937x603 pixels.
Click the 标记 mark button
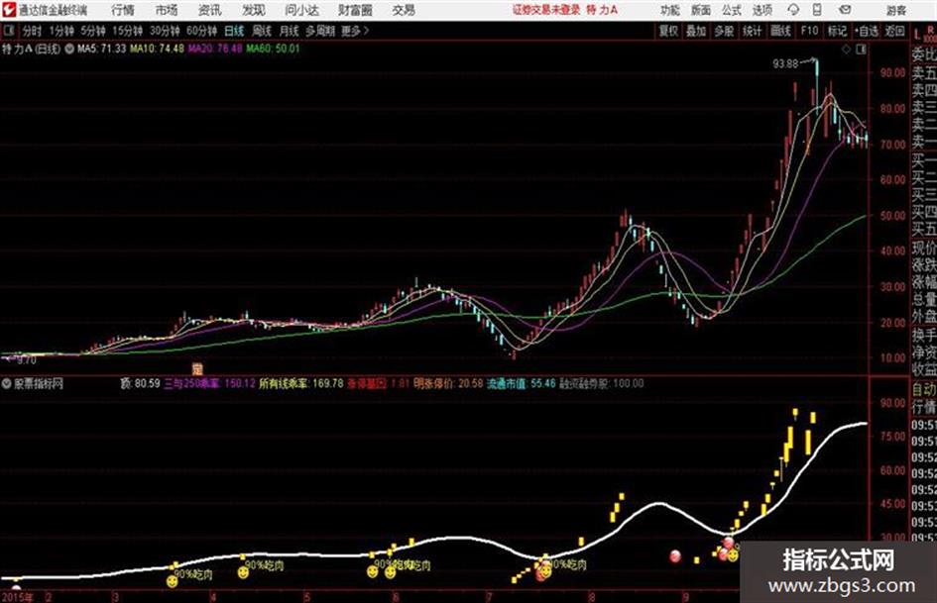point(837,31)
